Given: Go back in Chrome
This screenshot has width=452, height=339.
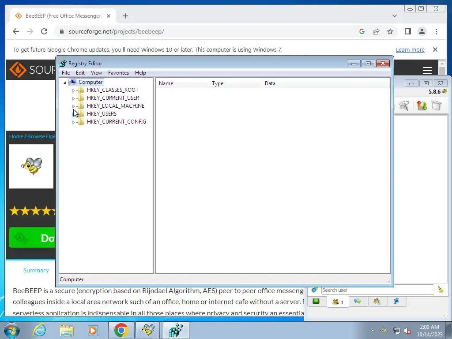Looking at the screenshot, I should [x=16, y=31].
